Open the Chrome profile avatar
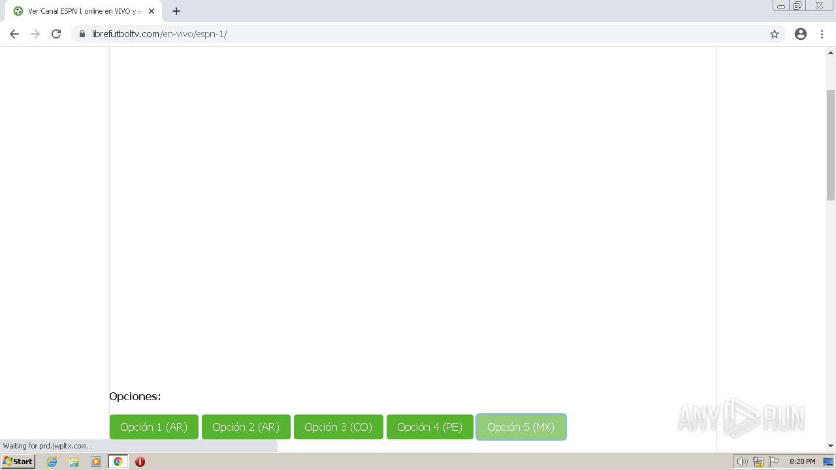 (801, 34)
